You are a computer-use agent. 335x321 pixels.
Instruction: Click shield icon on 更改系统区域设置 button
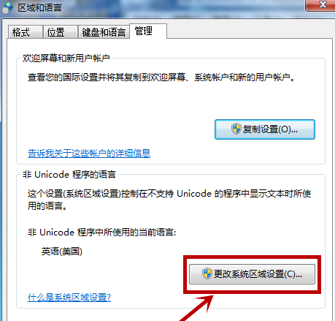207,273
